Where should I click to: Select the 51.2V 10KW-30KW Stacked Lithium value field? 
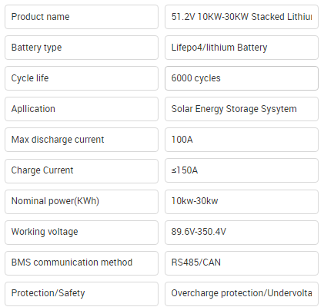pyautogui.click(x=242, y=17)
